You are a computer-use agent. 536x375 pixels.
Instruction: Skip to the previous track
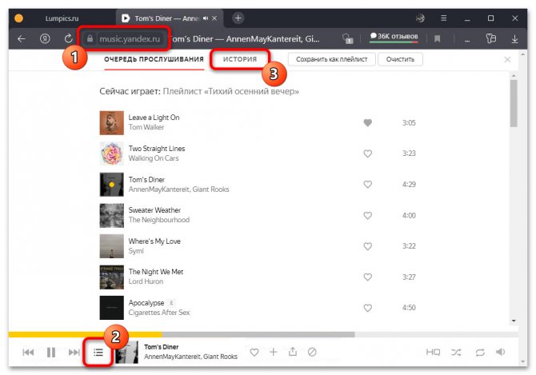(x=28, y=352)
